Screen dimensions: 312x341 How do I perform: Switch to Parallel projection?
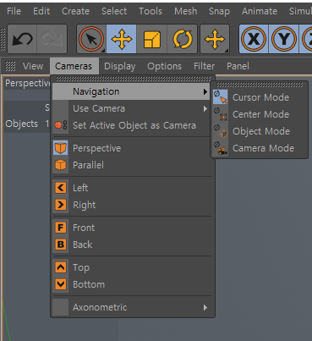click(88, 165)
